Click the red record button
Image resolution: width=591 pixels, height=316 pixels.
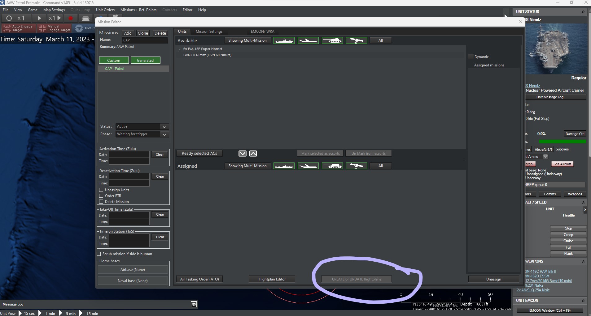click(71, 18)
